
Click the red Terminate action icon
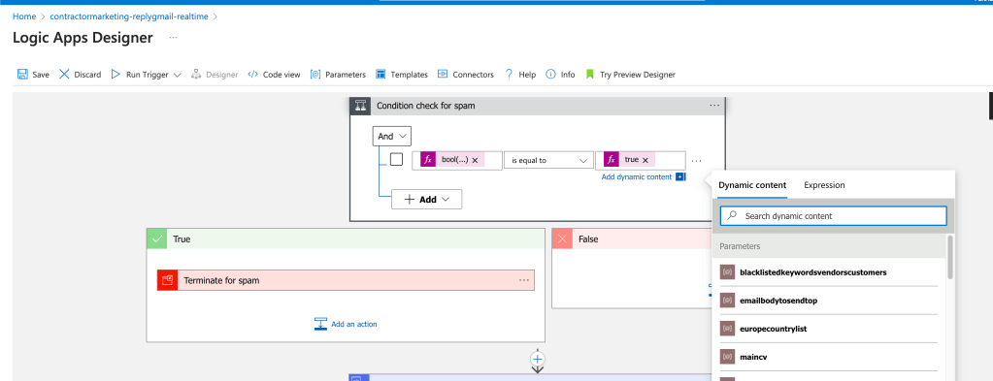pyautogui.click(x=167, y=280)
